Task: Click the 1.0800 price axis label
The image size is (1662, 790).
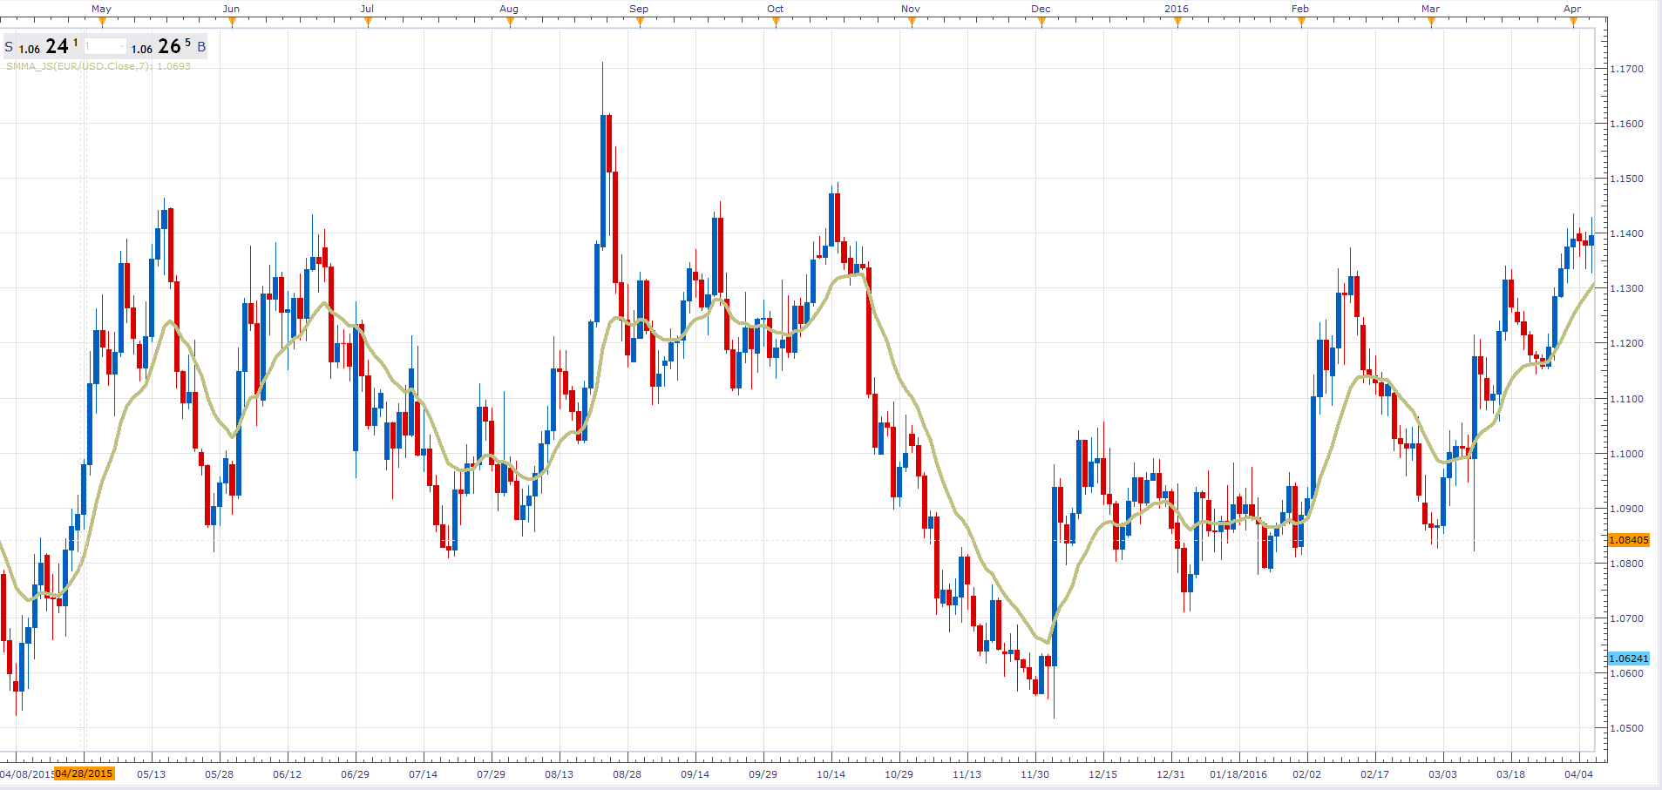Action: click(x=1626, y=564)
